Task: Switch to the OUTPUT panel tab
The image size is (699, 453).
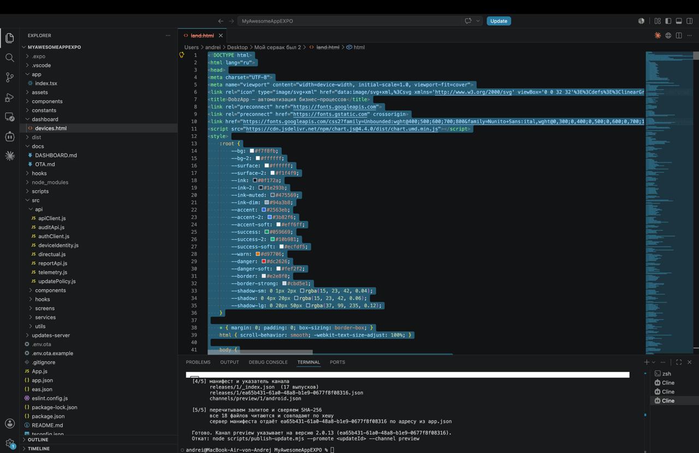Action: coord(229,362)
